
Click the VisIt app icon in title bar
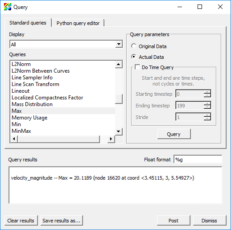(x=8, y=7)
